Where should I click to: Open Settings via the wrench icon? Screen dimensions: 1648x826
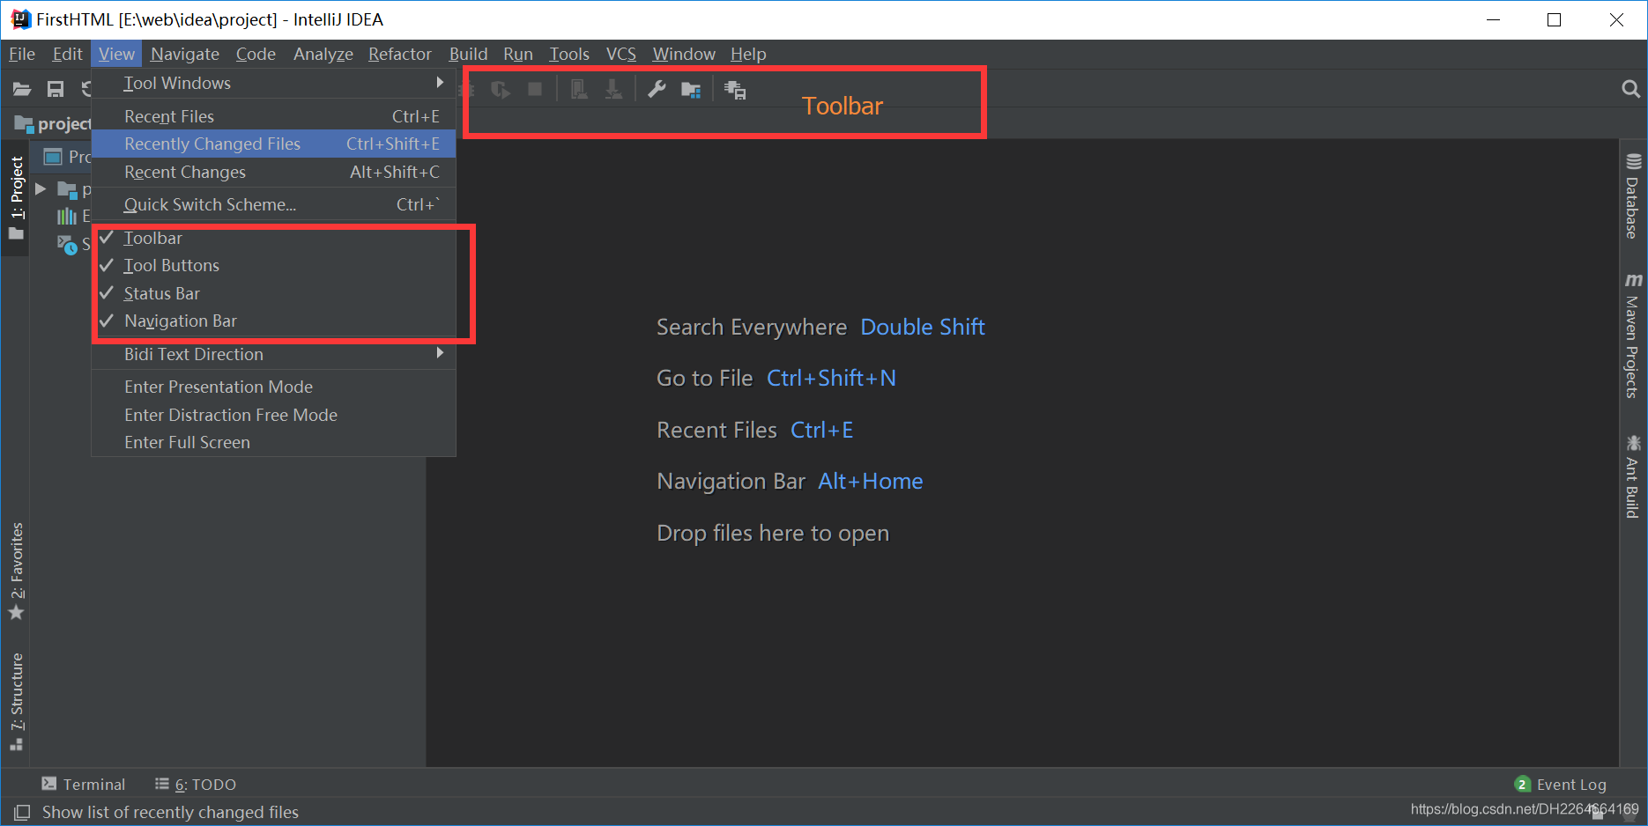point(657,89)
